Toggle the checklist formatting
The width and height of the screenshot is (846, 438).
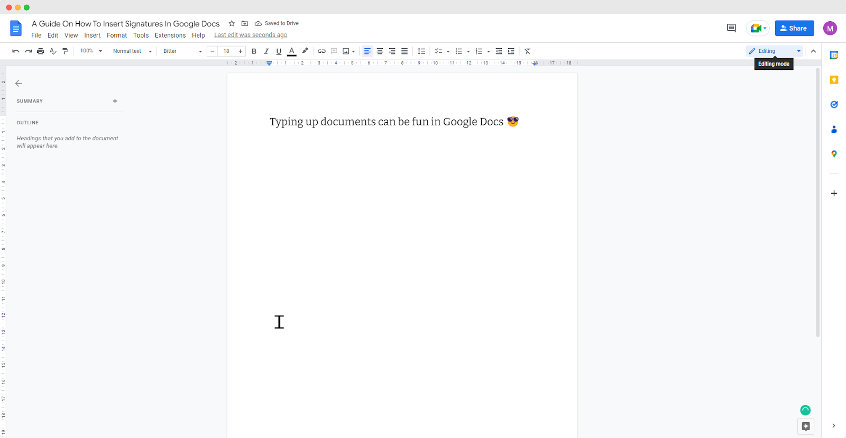(438, 51)
